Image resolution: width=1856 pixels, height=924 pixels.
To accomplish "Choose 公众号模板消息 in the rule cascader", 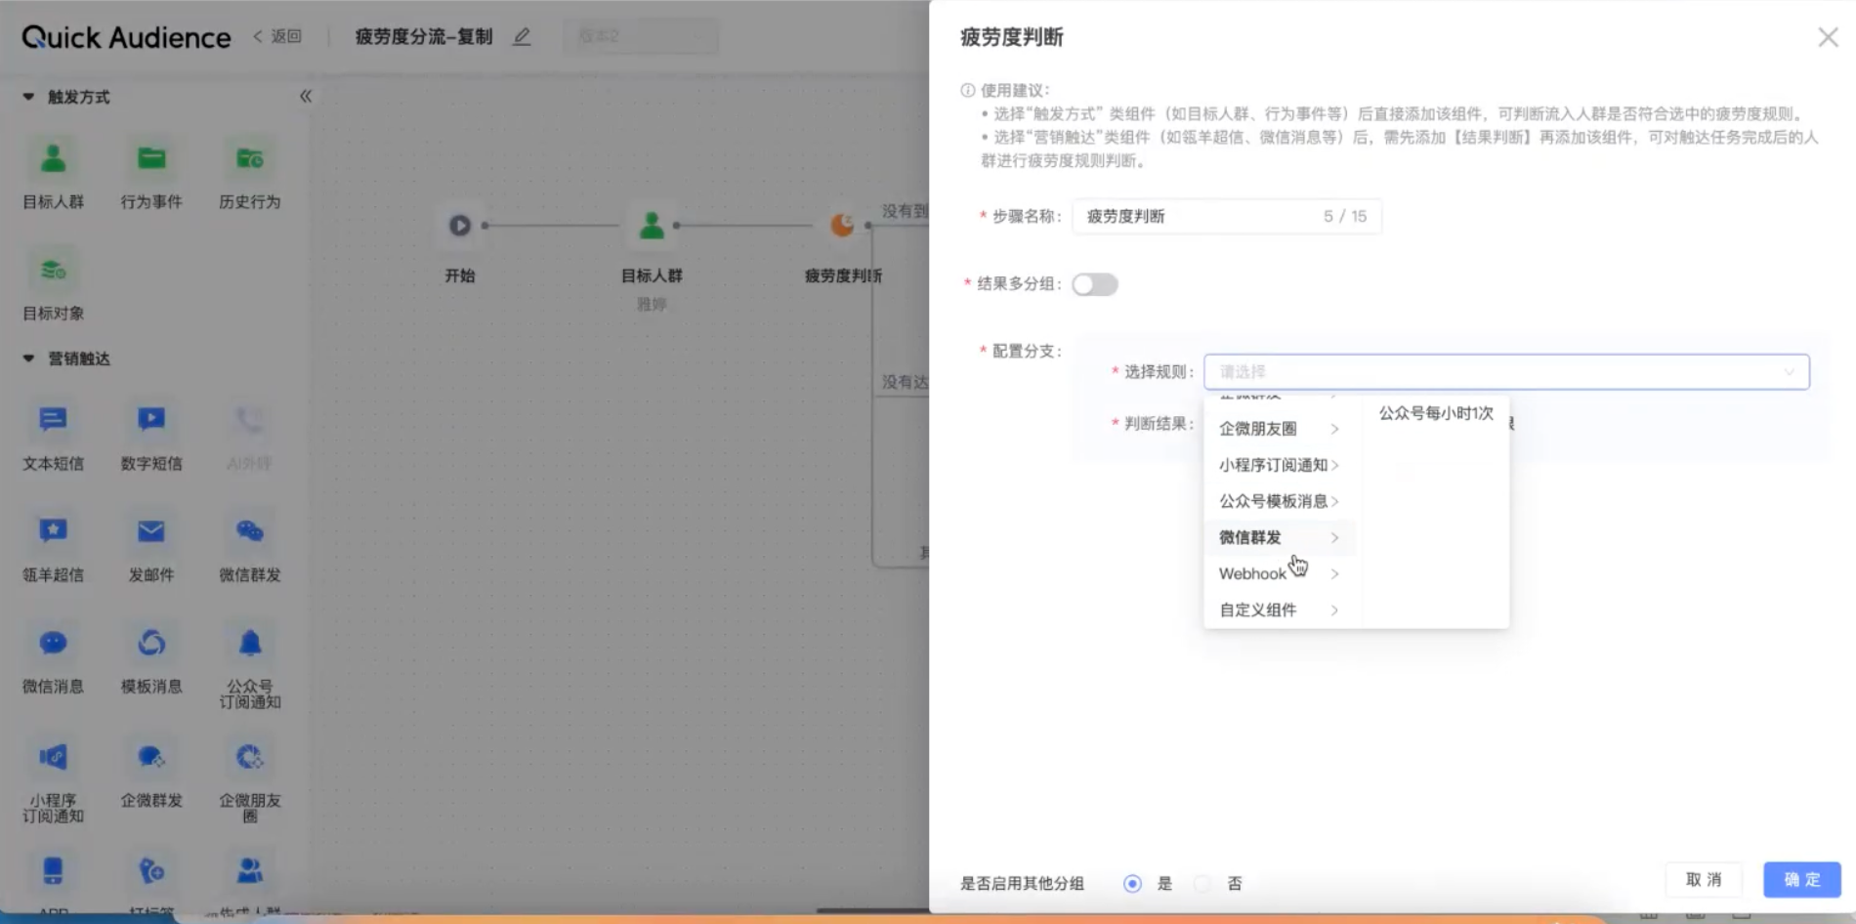I will point(1280,501).
